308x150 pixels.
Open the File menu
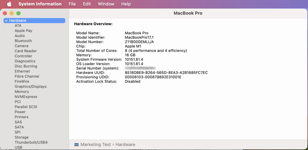72,4
